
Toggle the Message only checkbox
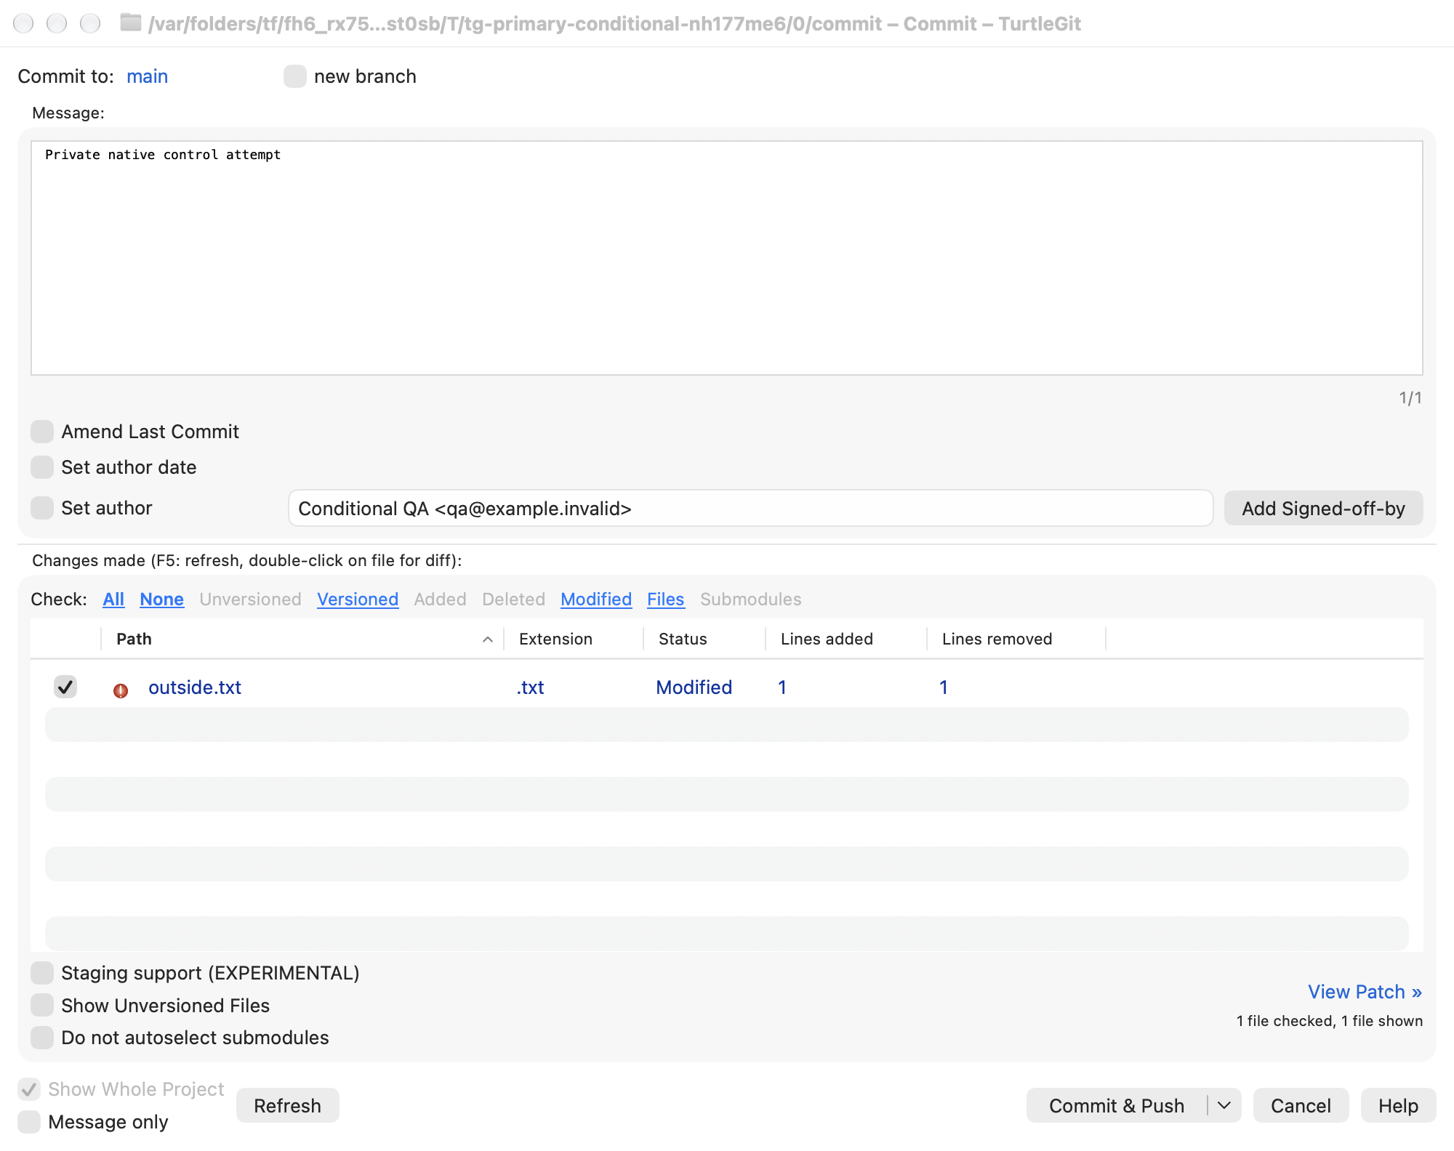click(x=29, y=1122)
